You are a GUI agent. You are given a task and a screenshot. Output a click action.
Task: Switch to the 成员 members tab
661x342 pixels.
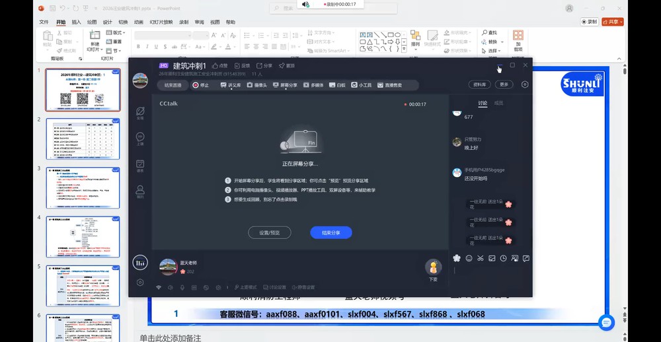point(498,103)
